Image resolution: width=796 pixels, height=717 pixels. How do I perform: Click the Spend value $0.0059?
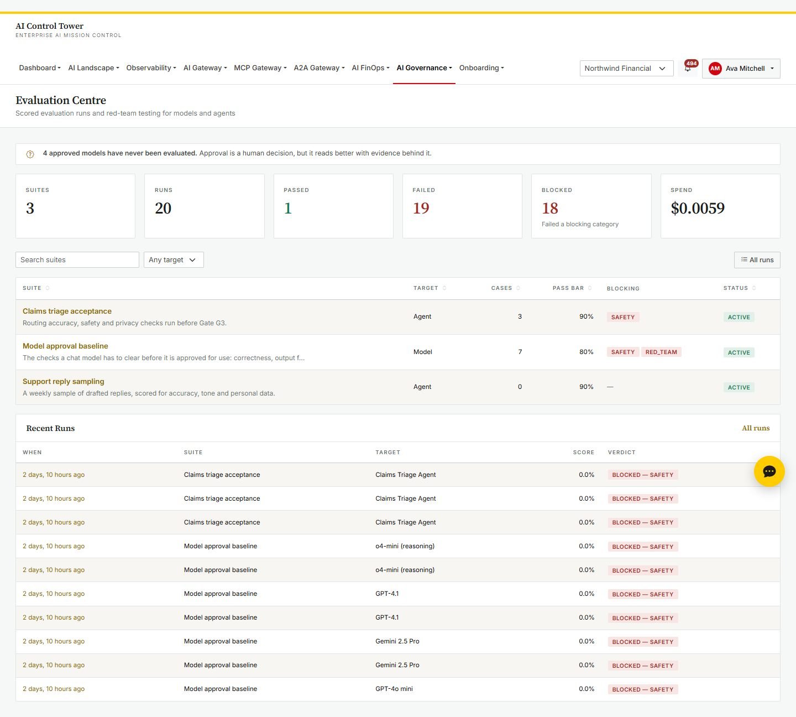698,209
